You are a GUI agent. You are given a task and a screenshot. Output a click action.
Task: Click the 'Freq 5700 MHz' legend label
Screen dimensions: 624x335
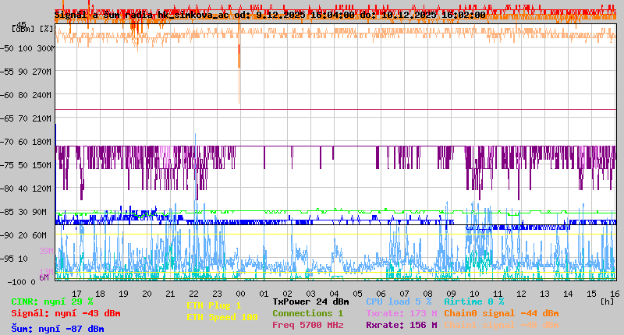point(307,325)
